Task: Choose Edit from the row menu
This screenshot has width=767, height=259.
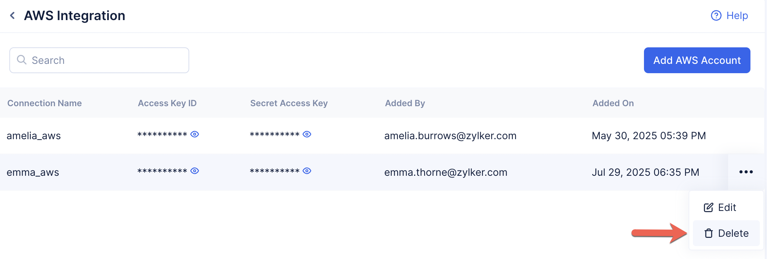Action: 726,207
